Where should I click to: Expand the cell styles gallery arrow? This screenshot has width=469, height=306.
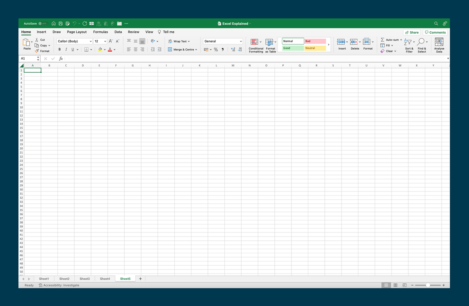(329, 45)
